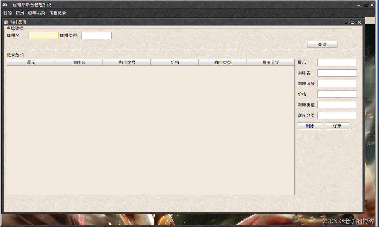This screenshot has height=227, width=379.
Task: Click the 咖啡编号 field in the right panel
Action: [337, 83]
